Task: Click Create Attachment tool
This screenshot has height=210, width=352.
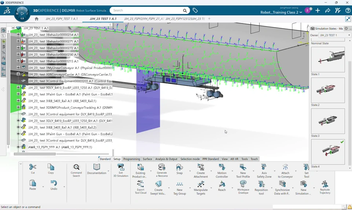Action: (x=201, y=167)
